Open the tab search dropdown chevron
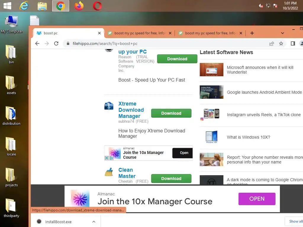Screen dimensions: 303x227 (x=283, y=33)
